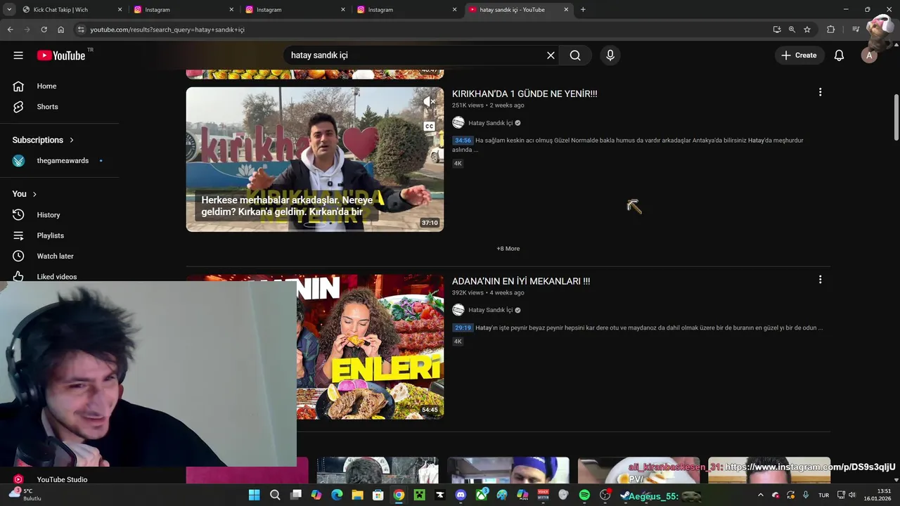Unmute the Kırıkhan video preview
Screen dimensions: 900x506
click(x=429, y=102)
